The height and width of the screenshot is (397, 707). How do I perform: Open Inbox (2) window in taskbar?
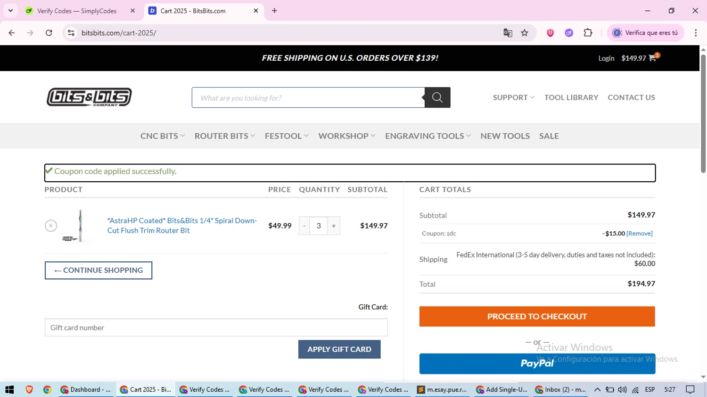[x=561, y=389]
